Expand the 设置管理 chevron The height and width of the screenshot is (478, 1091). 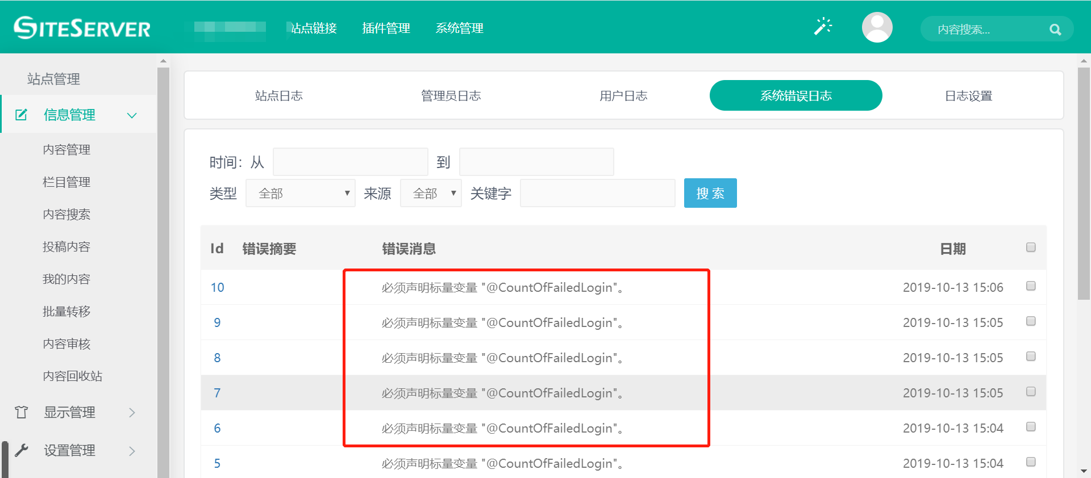[x=132, y=451]
